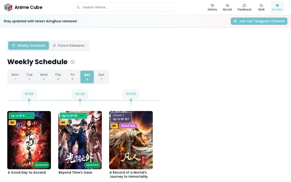291x182 pixels.
Task: Select Thu in day selector
Action: (x=58, y=77)
